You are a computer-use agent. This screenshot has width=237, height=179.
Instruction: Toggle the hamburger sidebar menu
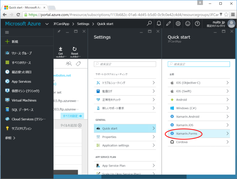(7, 32)
